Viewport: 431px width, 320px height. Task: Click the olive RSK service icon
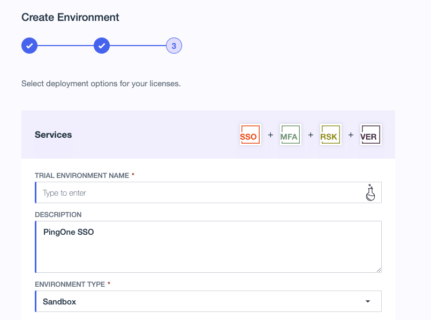(331, 135)
